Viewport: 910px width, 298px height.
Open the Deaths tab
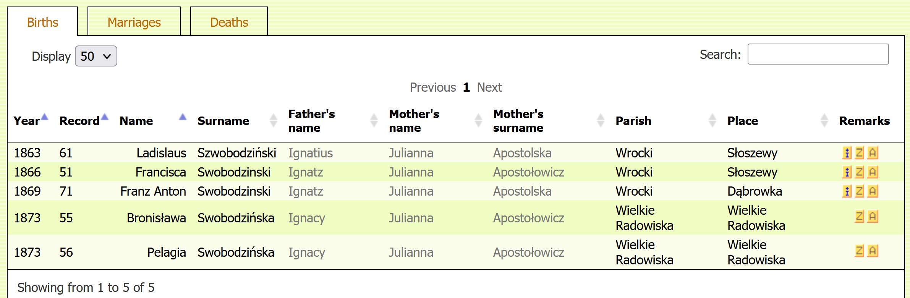[x=229, y=22]
